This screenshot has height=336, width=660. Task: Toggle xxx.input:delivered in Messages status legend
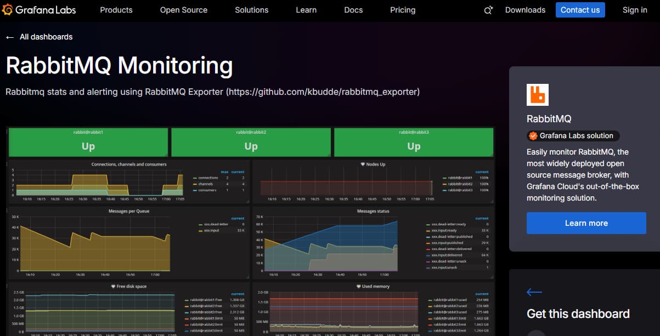point(447,255)
